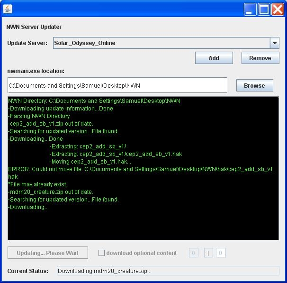This screenshot has width=287, height=283.
Task: Minimize the NWN Server Updater window
Action: (x=250, y=9)
